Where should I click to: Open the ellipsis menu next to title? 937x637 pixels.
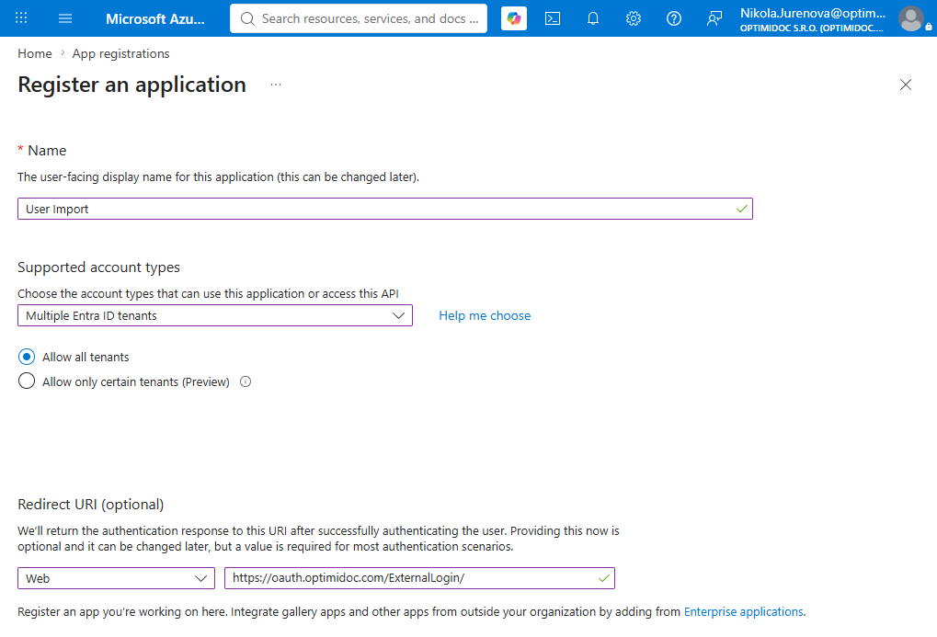[x=276, y=85]
